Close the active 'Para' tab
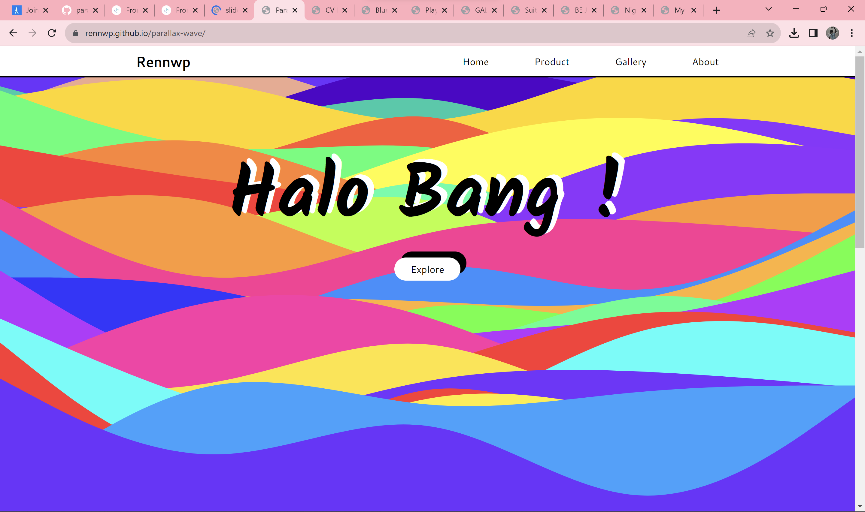This screenshot has height=512, width=865. point(295,10)
